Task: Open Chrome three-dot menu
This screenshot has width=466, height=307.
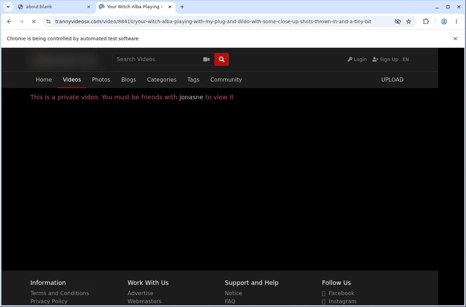Action: 456,22
